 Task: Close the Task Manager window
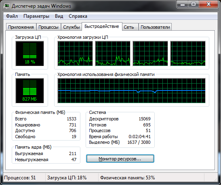click(x=208, y=4)
